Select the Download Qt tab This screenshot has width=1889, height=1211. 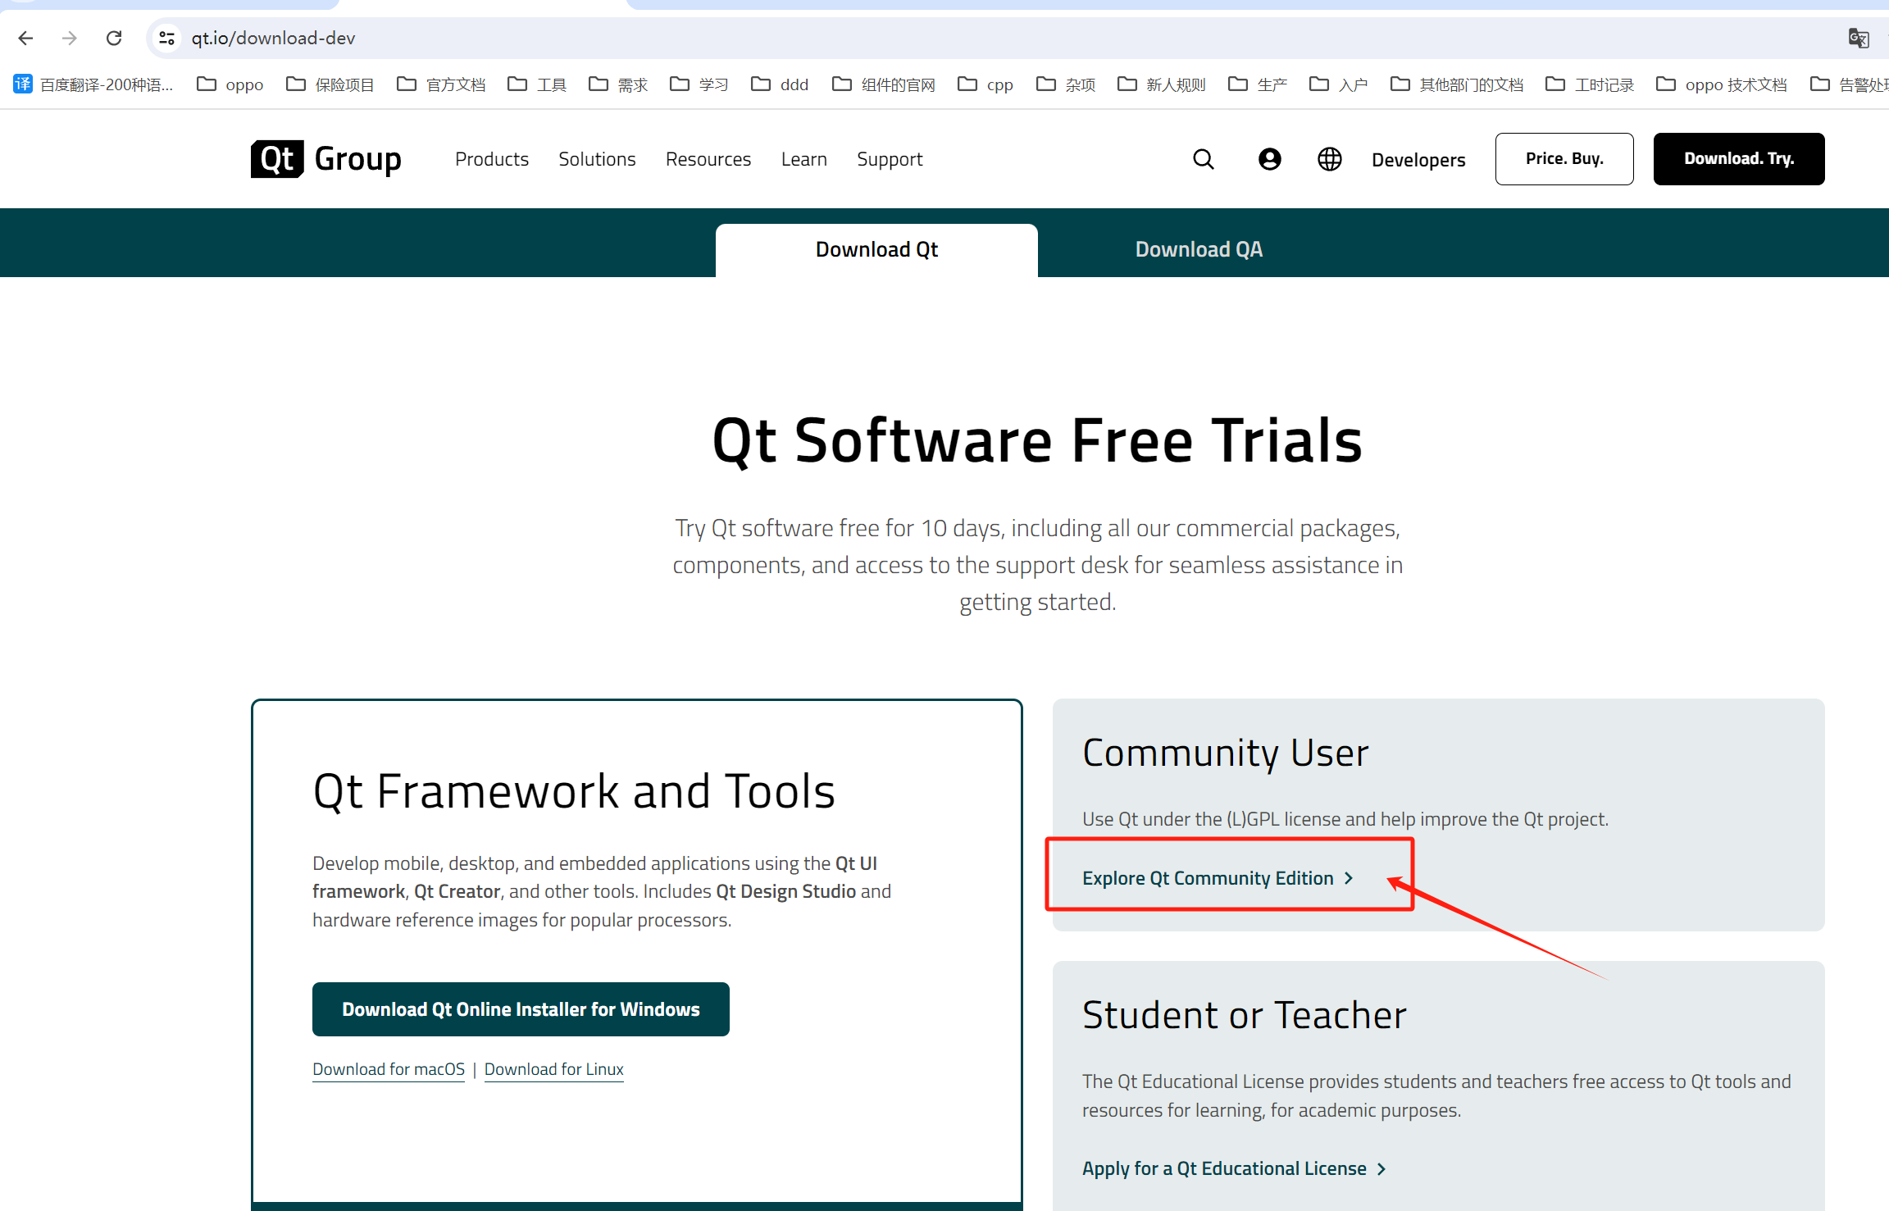tap(876, 250)
